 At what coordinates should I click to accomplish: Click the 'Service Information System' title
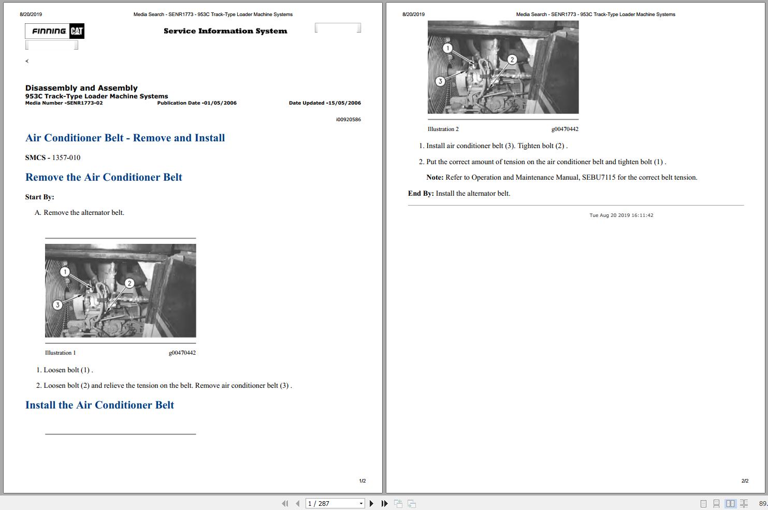coord(225,31)
